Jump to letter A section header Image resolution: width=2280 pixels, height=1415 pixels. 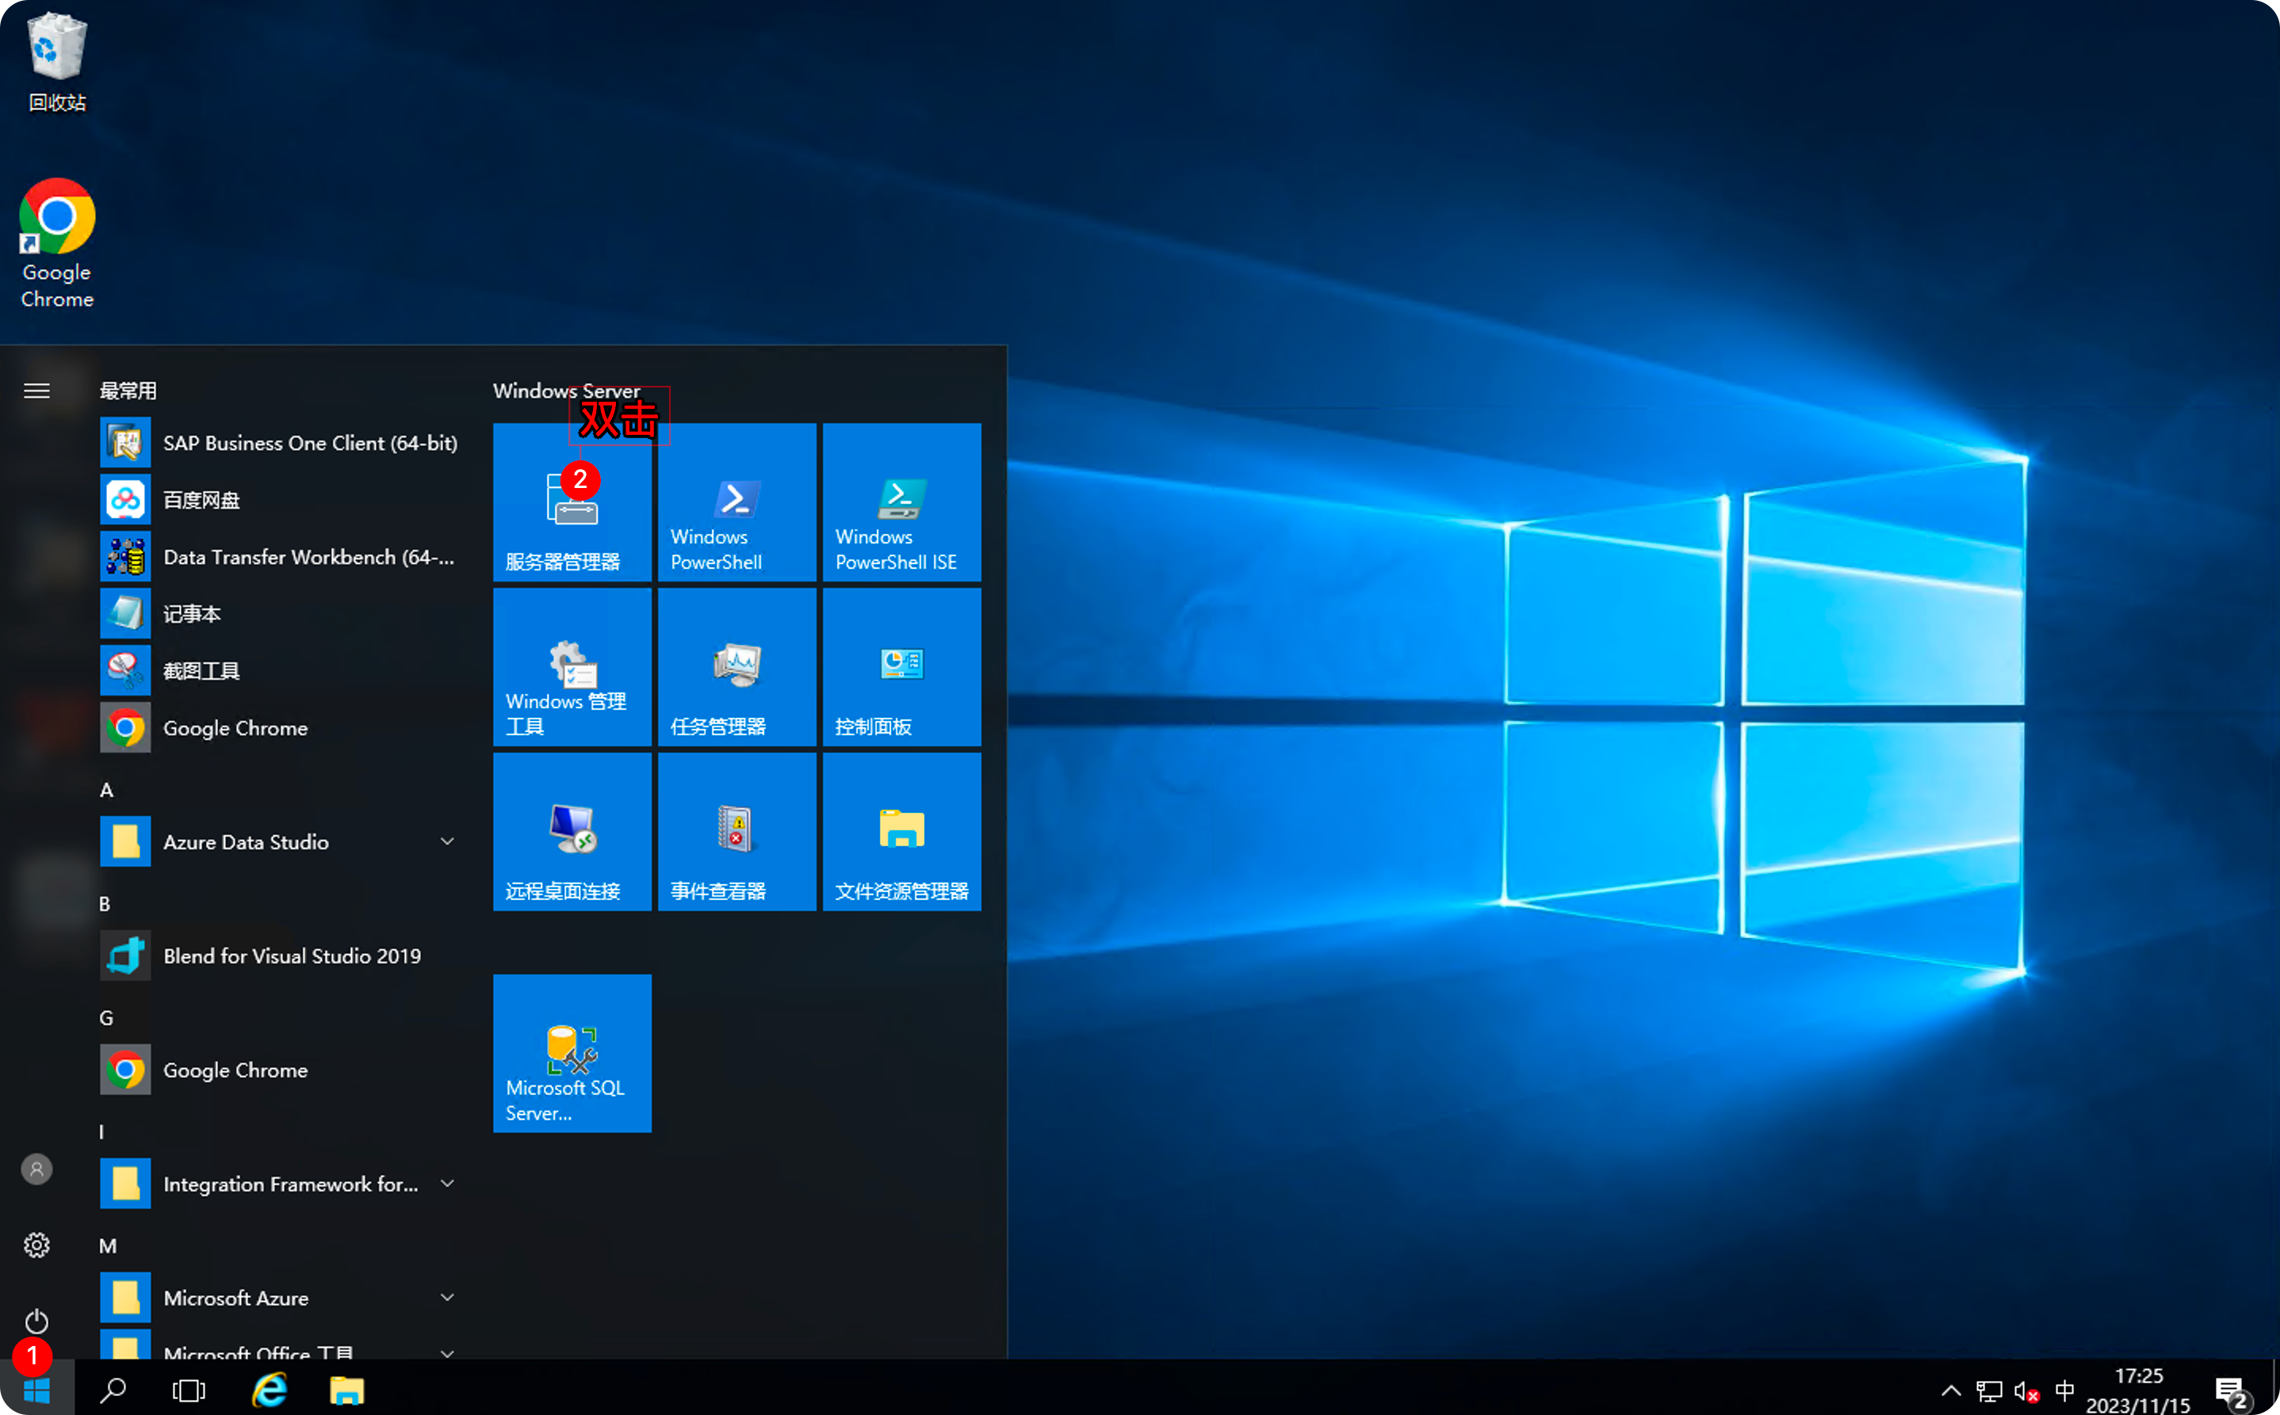[107, 790]
